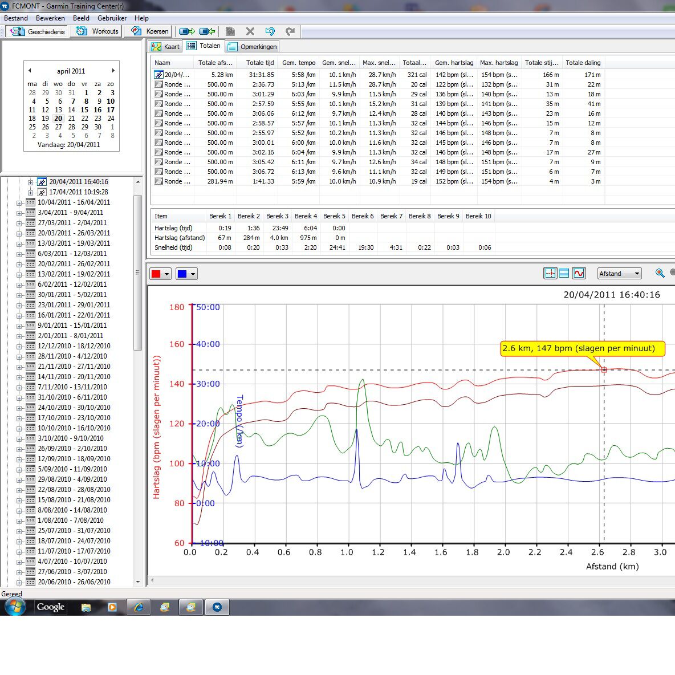
Task: Click the Koersen button
Action: click(151, 31)
